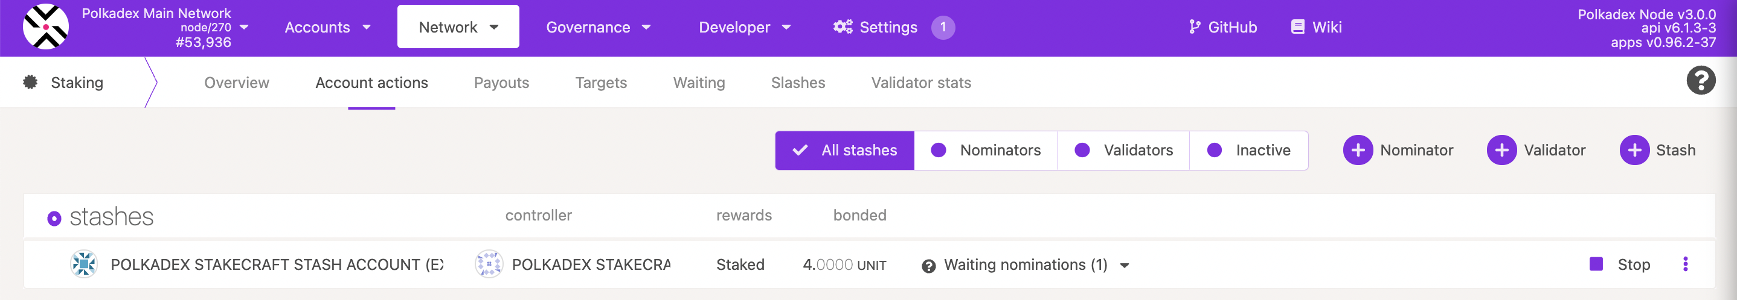Show only Inactive stashes
This screenshot has width=1737, height=300.
pyautogui.click(x=1249, y=150)
